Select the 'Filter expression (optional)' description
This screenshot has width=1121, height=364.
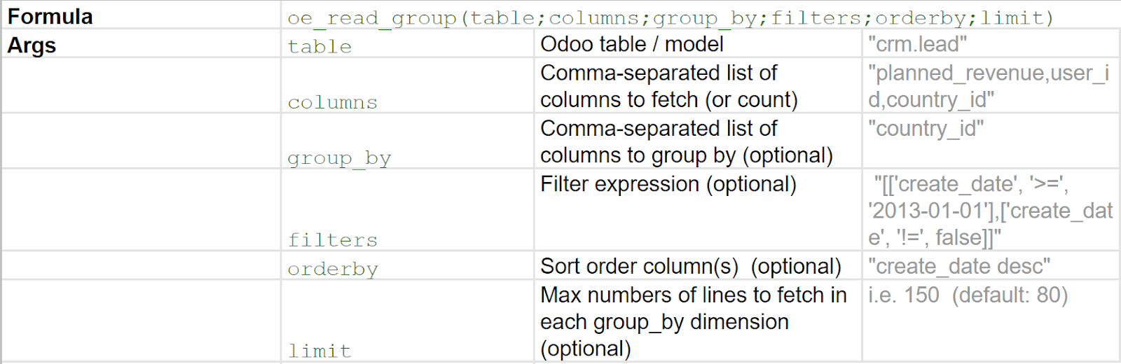[668, 184]
